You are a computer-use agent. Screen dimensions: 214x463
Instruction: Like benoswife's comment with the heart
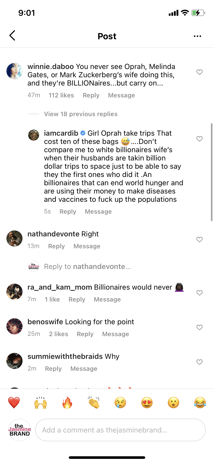coord(199,327)
